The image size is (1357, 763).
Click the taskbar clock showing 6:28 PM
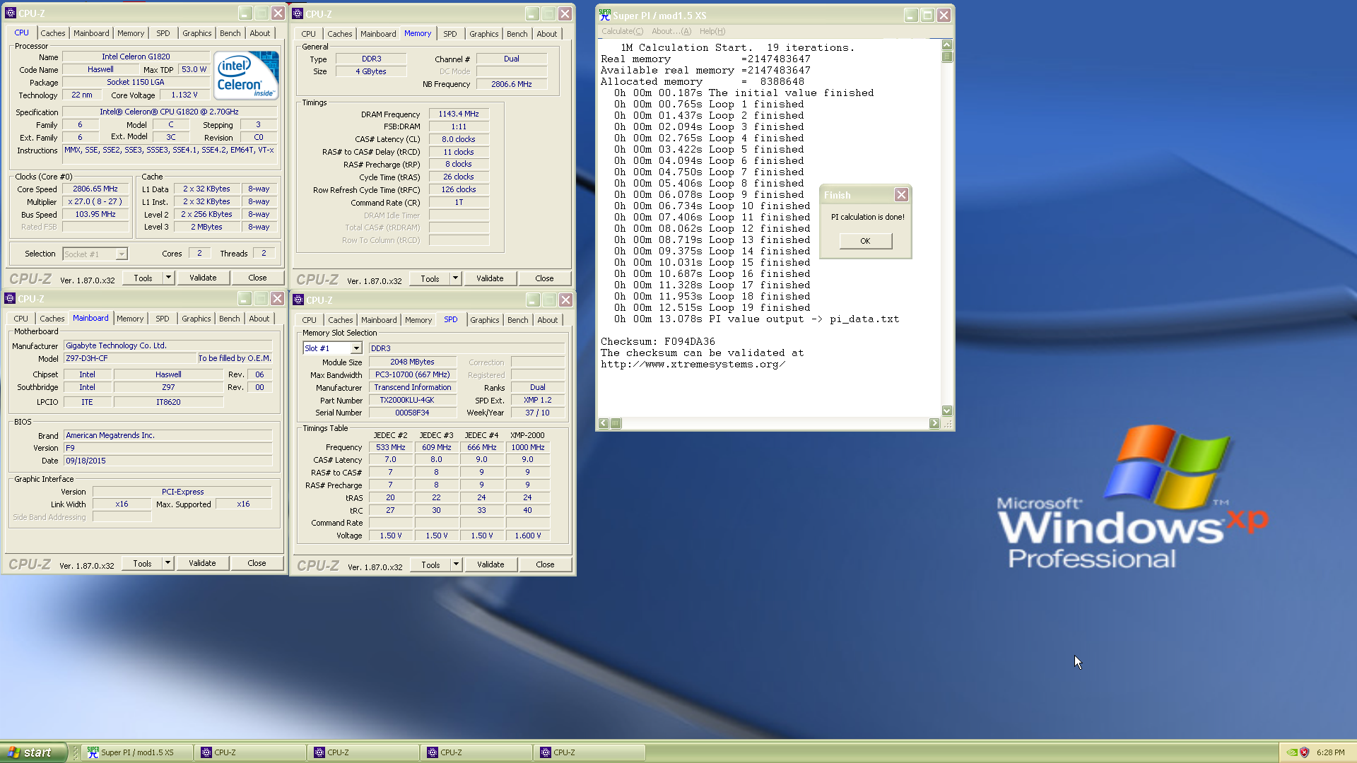1330,752
